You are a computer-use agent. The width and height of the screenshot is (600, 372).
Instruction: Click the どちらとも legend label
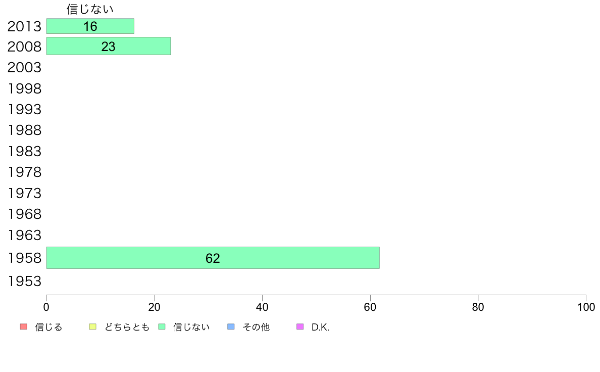point(127,327)
